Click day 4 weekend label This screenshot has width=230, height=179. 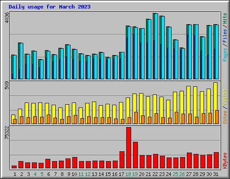[35, 174]
